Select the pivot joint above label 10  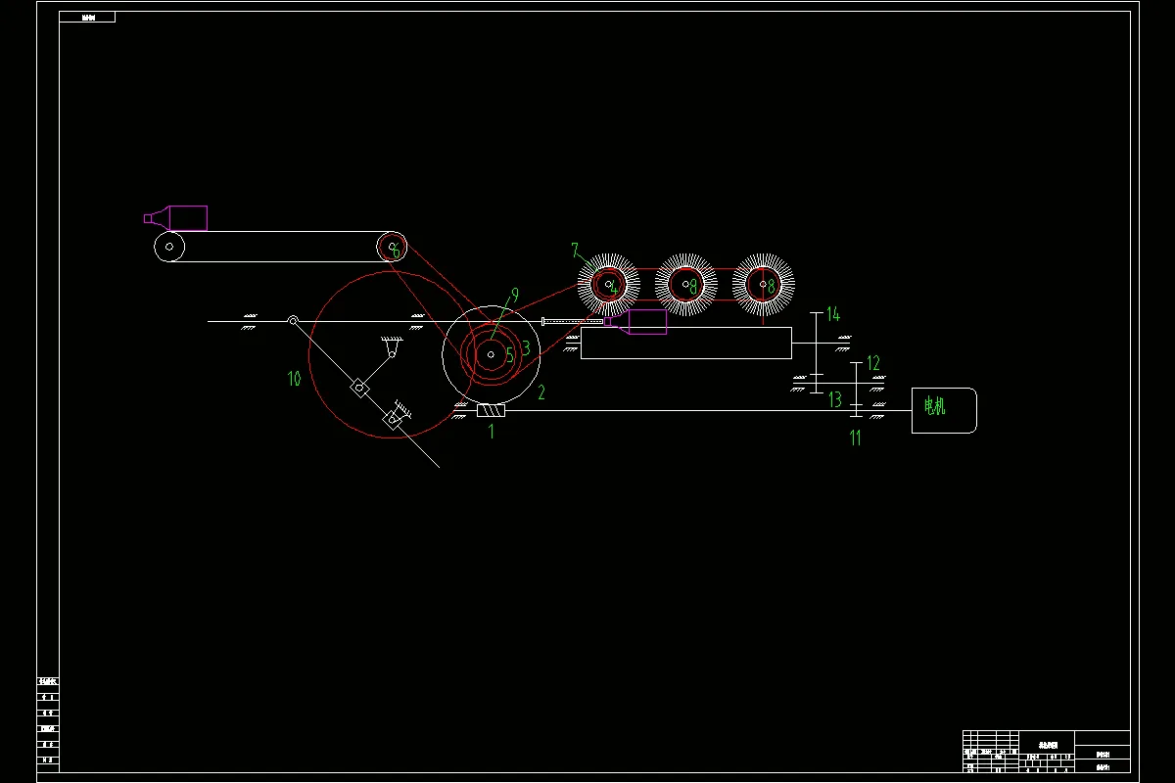[x=292, y=320]
